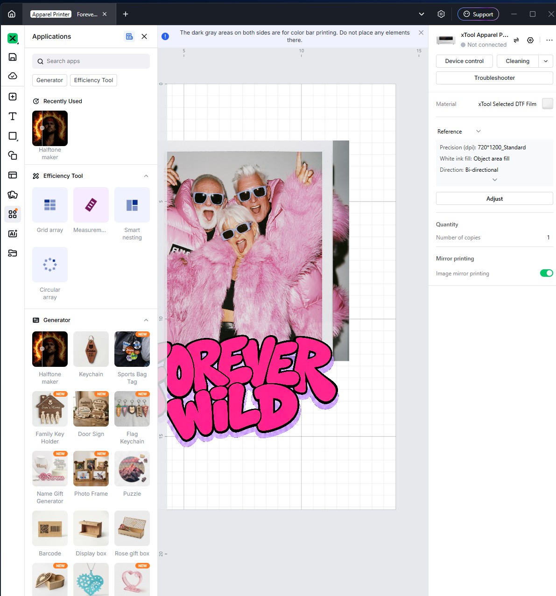Filter apps by Efficiency Tool tag

(93, 80)
